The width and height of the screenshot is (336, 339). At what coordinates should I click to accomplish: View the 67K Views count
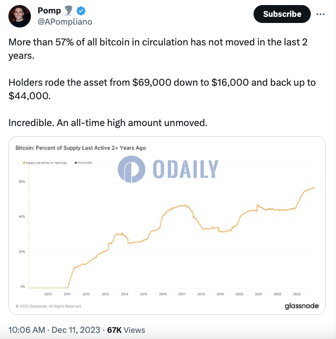[x=126, y=330]
